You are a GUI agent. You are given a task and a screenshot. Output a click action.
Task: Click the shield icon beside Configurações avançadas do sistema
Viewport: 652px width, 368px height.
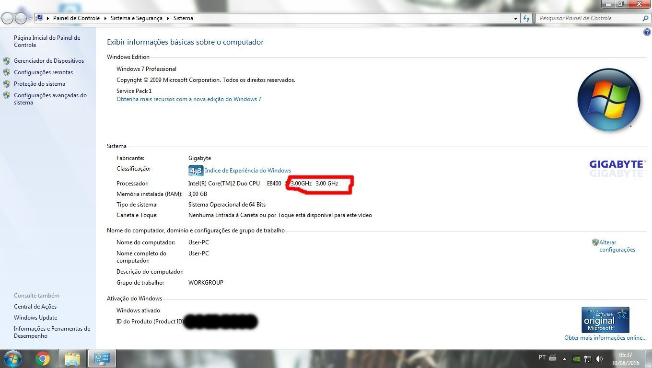[x=7, y=95]
